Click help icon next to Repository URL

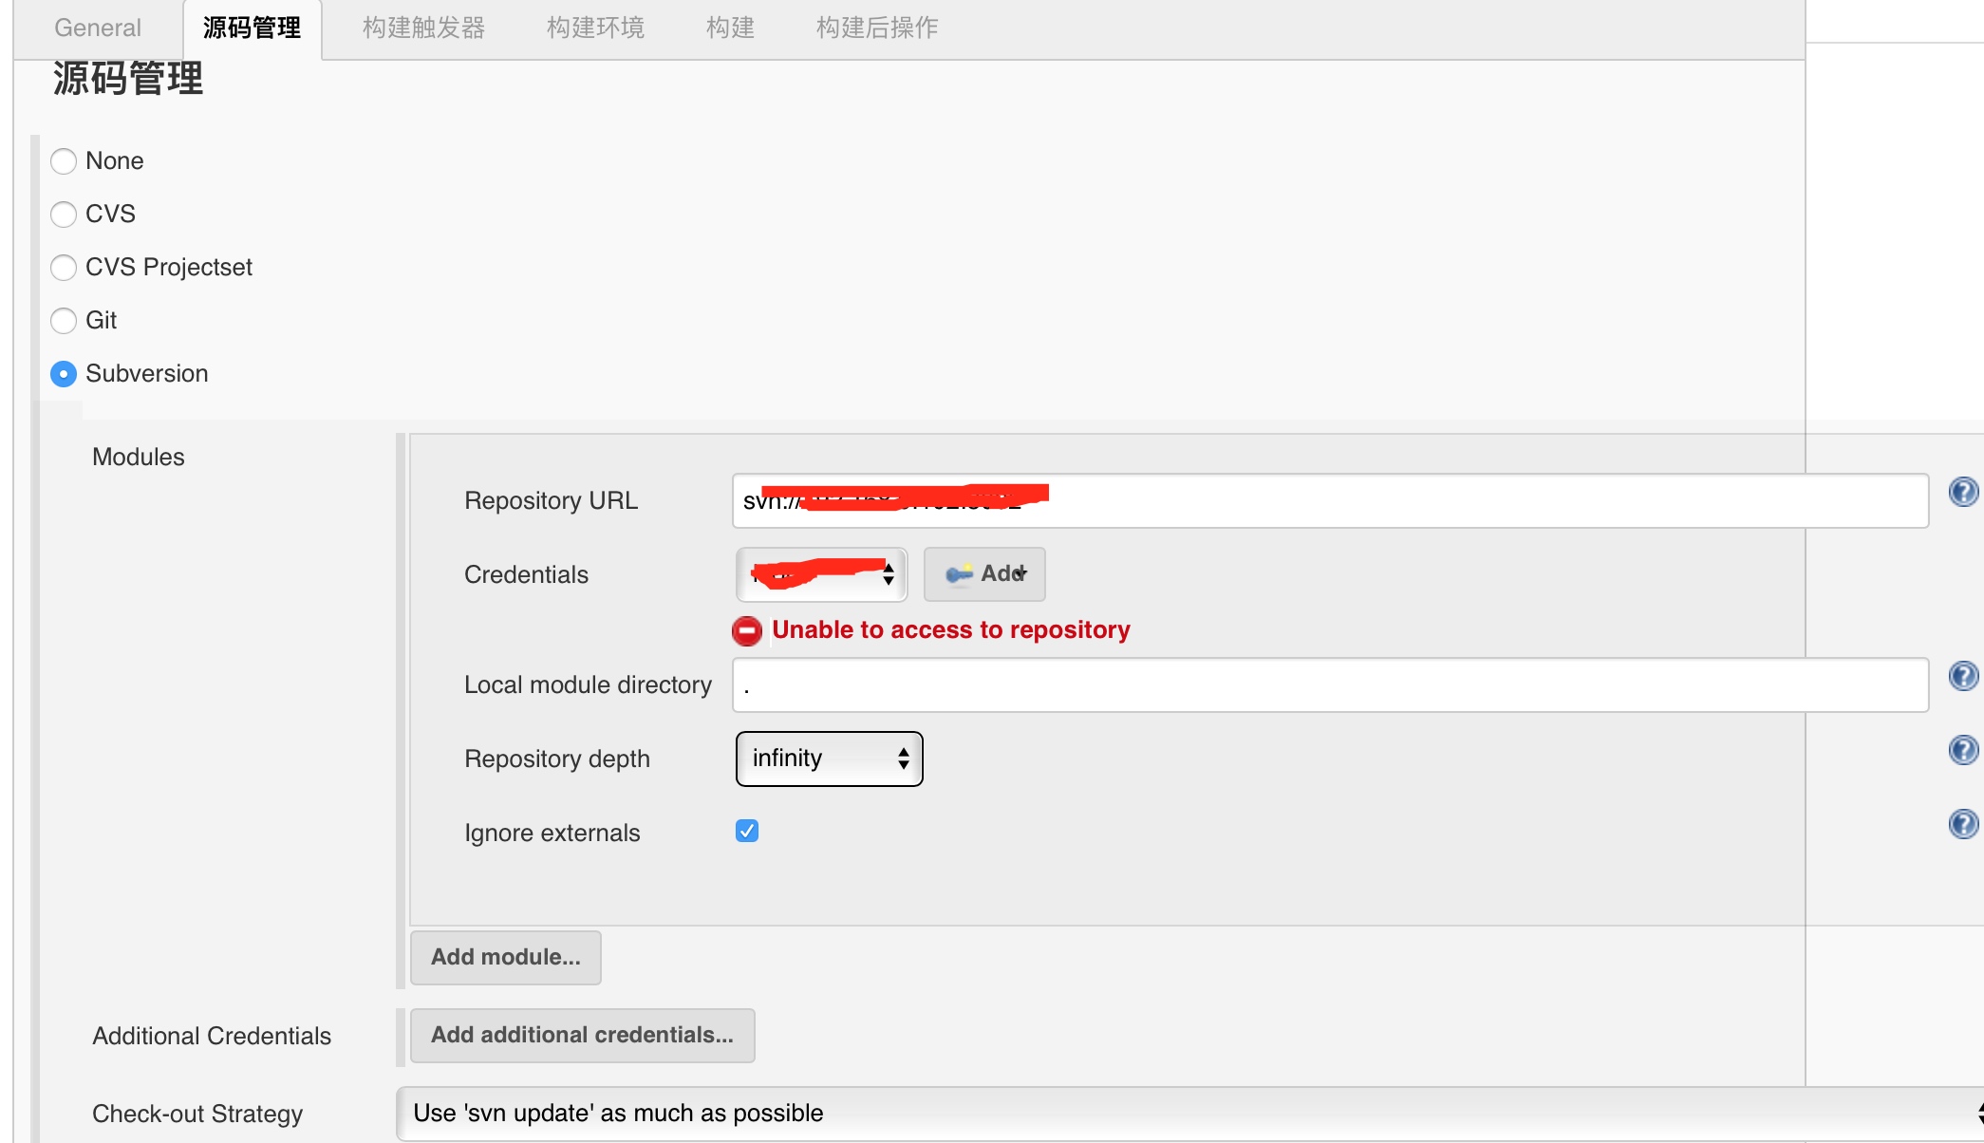pyautogui.click(x=1962, y=492)
